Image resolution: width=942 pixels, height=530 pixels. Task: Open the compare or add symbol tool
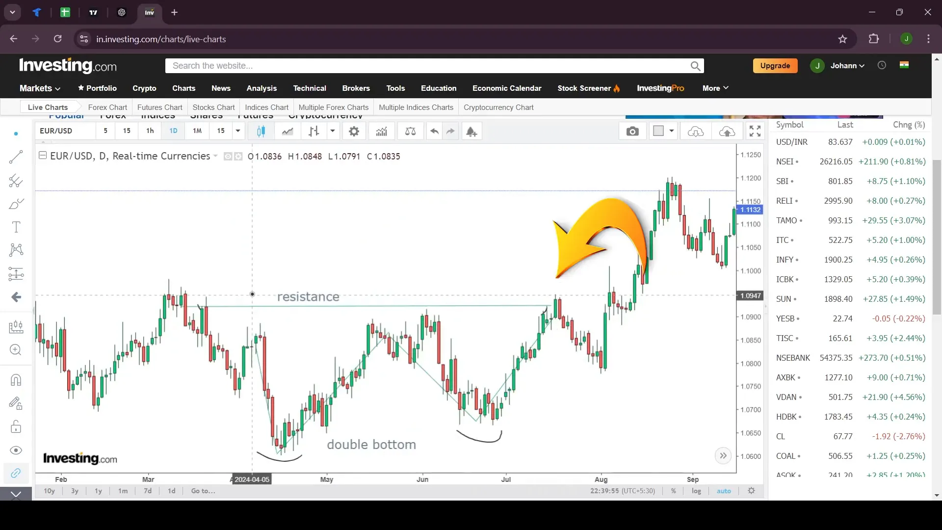[x=314, y=131]
